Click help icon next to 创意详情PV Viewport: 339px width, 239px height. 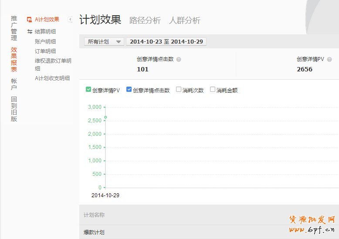click(x=329, y=60)
